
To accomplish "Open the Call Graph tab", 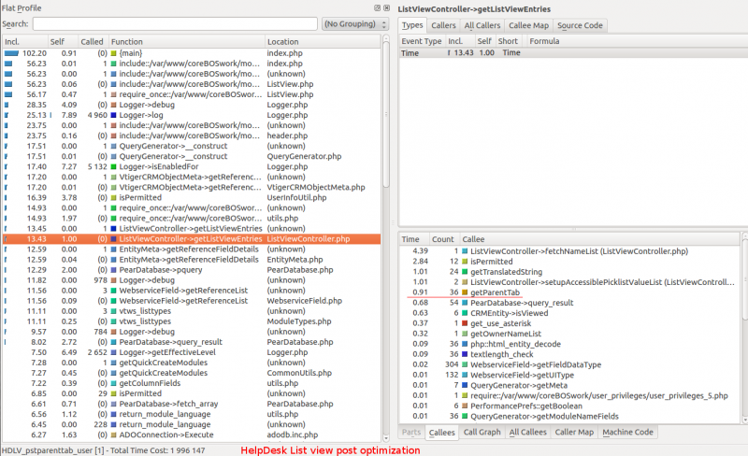I will click(482, 433).
